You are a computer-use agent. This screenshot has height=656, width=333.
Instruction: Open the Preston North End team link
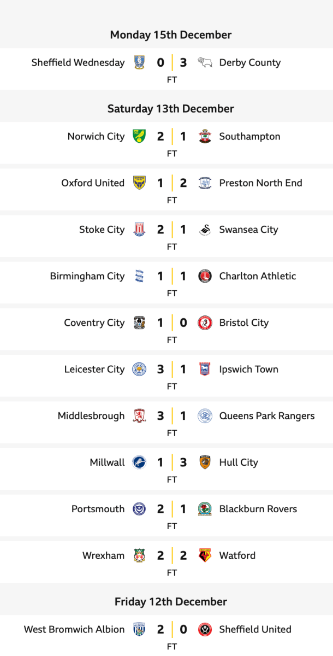point(260,183)
